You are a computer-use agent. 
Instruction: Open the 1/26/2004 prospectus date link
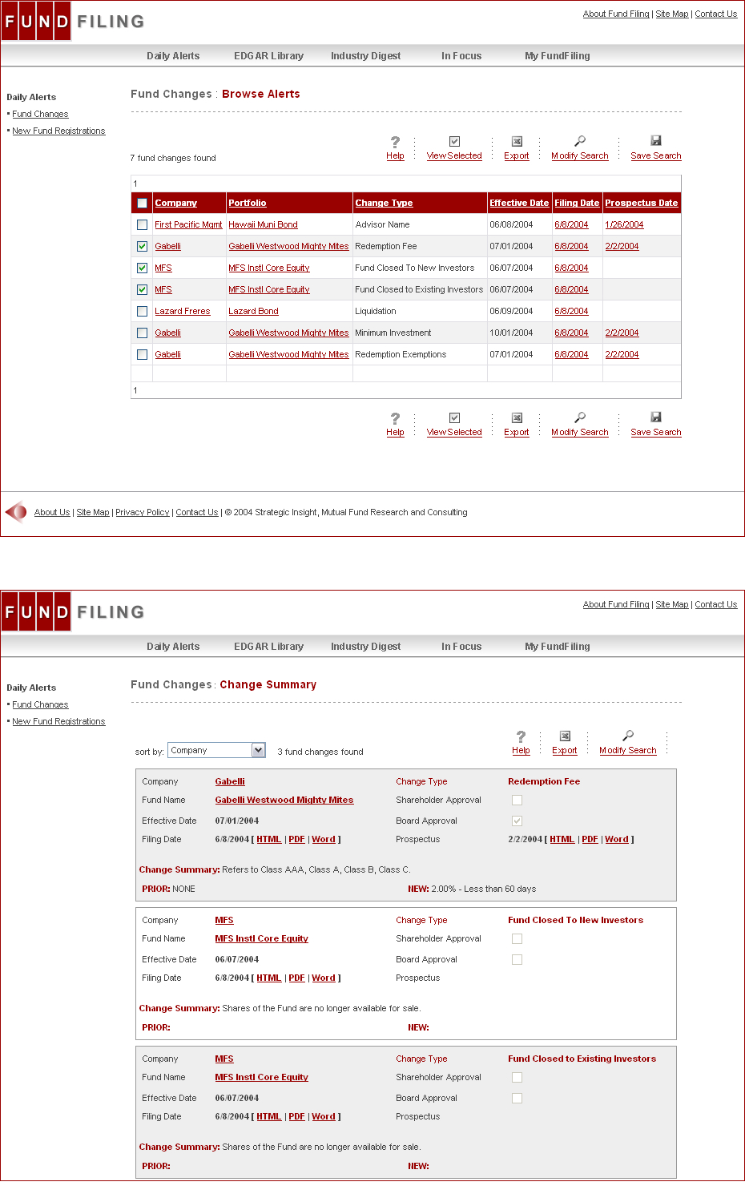point(624,225)
